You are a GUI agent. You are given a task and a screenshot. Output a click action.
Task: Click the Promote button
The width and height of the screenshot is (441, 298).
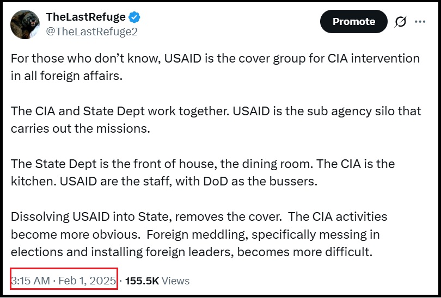pyautogui.click(x=353, y=22)
